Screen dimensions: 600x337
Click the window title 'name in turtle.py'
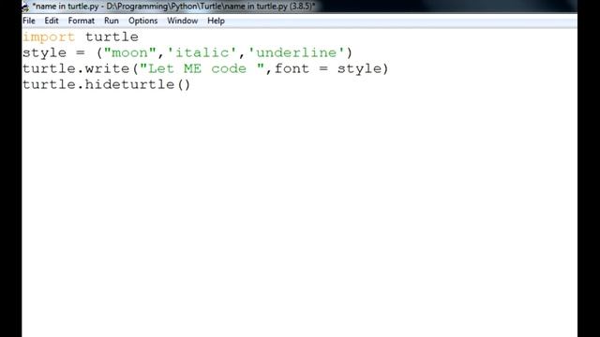pos(65,7)
